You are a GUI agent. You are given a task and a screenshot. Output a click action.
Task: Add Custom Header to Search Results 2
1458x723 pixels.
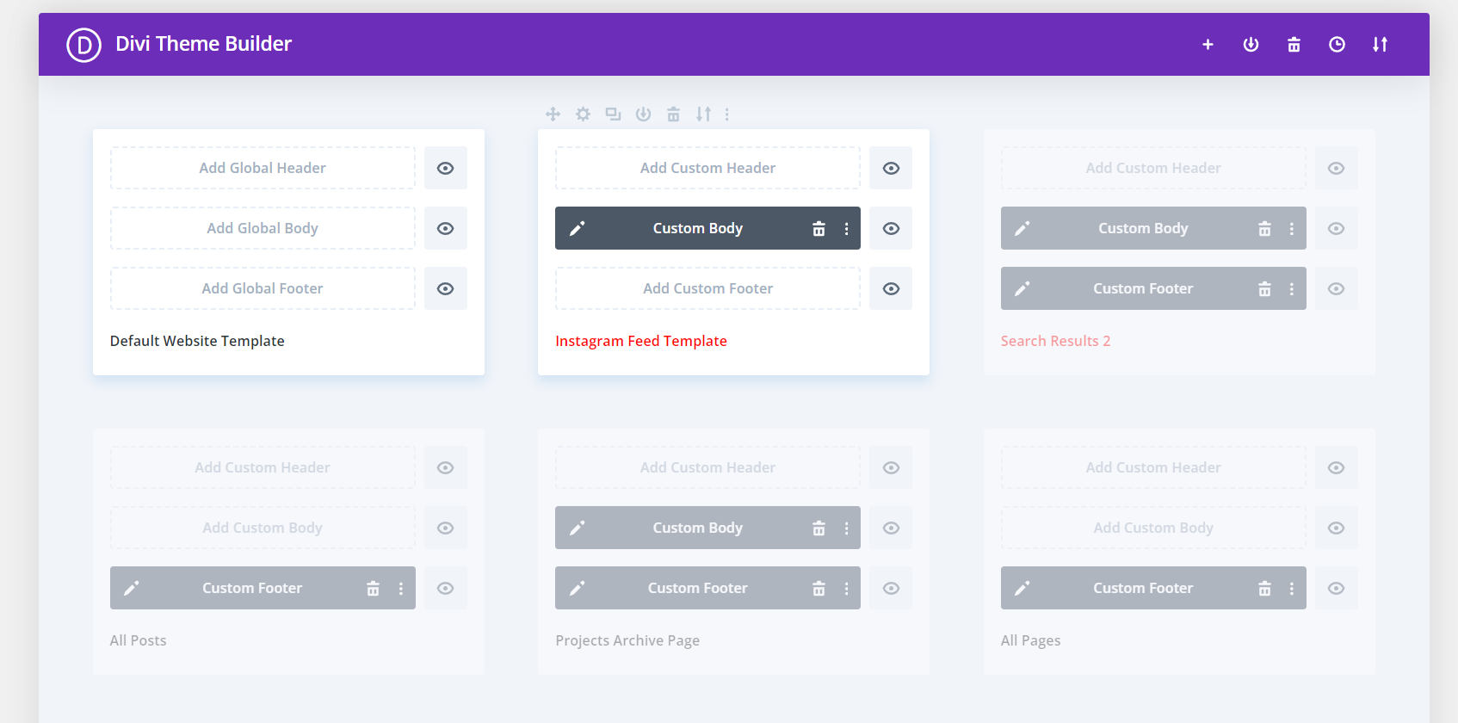[x=1153, y=168]
